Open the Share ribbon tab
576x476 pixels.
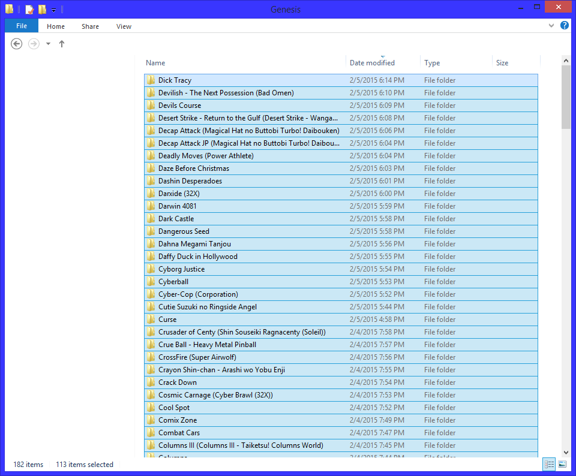click(x=91, y=26)
